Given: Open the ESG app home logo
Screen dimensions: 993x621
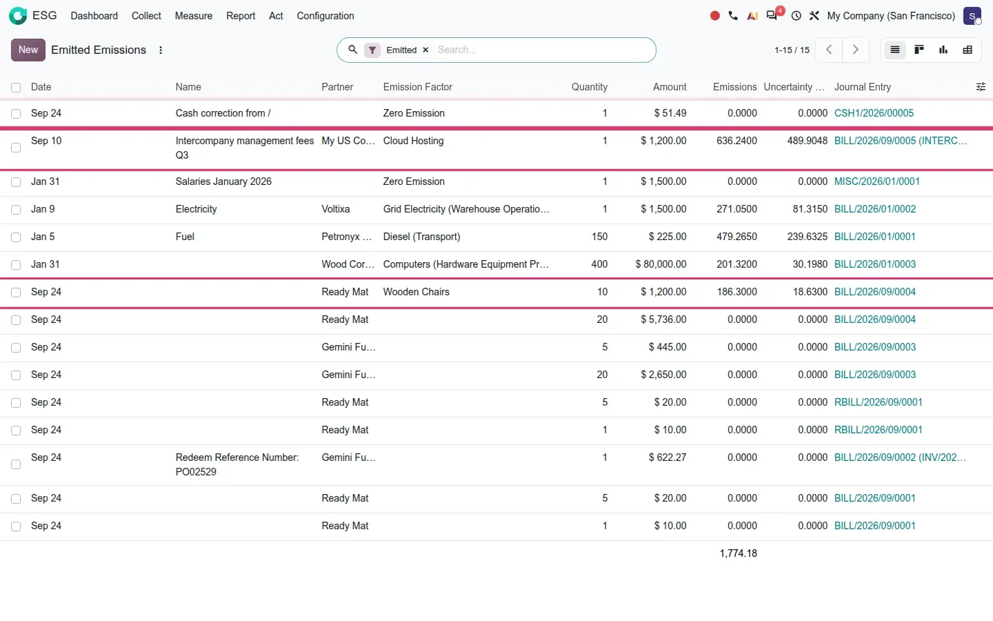Looking at the screenshot, I should pyautogui.click(x=18, y=15).
